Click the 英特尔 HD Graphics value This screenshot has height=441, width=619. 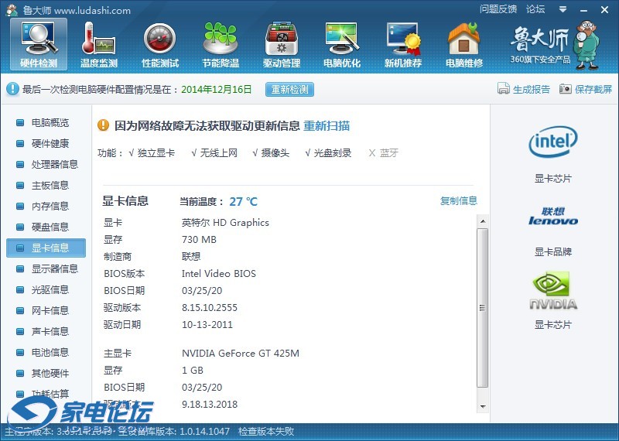click(x=225, y=223)
